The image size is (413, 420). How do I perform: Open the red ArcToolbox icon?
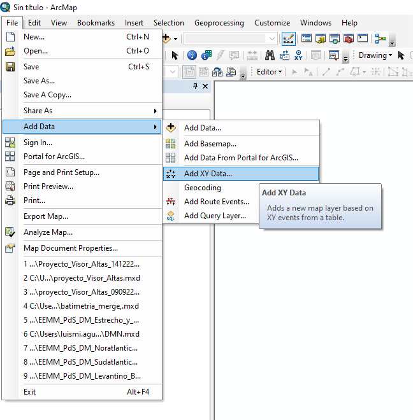pos(349,39)
